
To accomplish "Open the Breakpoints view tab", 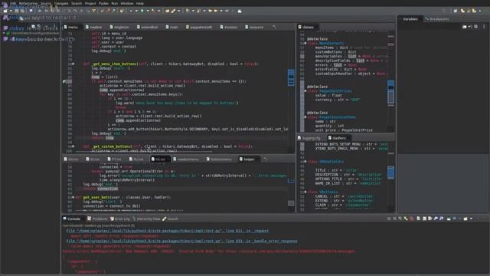I will (437, 19).
